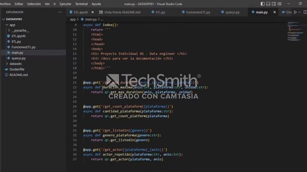Select the main.py editor tab

(261, 12)
